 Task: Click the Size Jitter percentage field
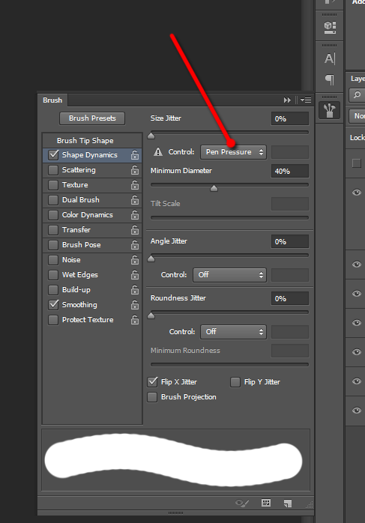tap(289, 118)
